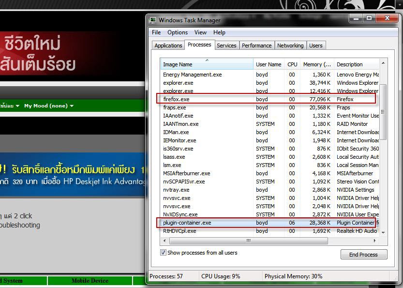Select the plugin-container.exe process row
Screen dimensions: 403x288
[269, 223]
